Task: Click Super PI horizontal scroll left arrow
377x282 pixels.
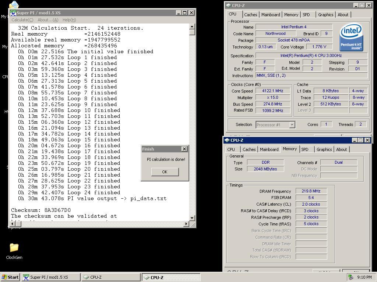Action: (12, 224)
